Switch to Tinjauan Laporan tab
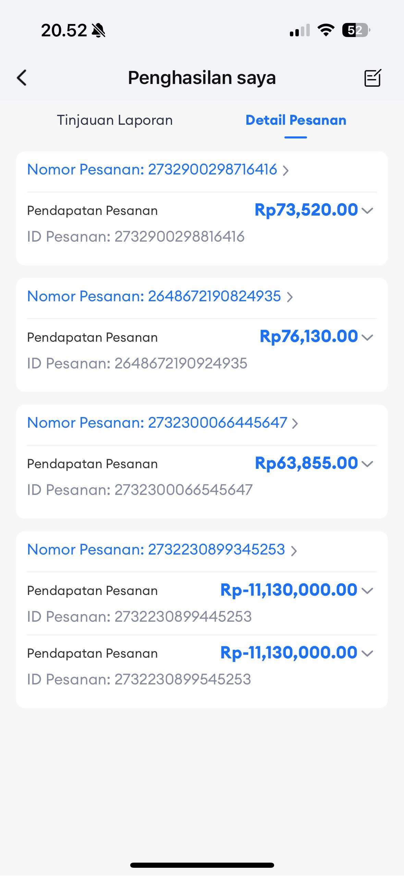The width and height of the screenshot is (404, 876). click(115, 120)
